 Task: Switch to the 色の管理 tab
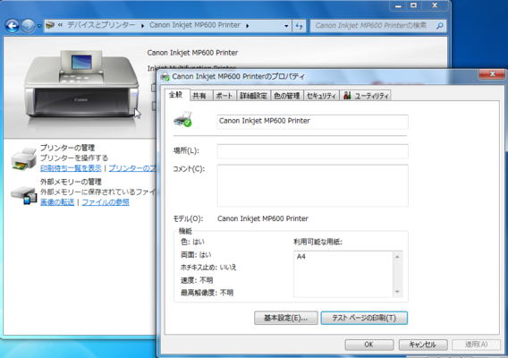point(287,96)
